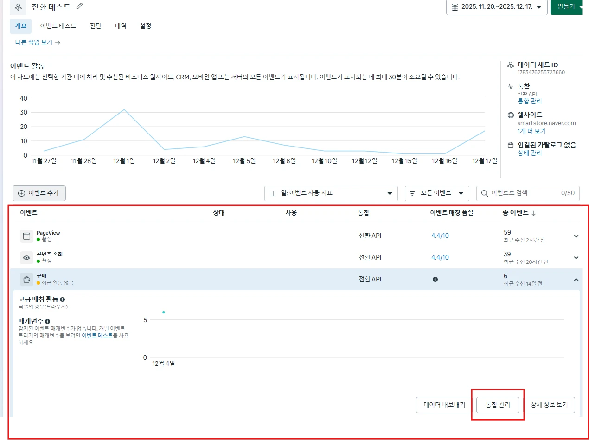Collapse the 구매 event row

click(576, 280)
